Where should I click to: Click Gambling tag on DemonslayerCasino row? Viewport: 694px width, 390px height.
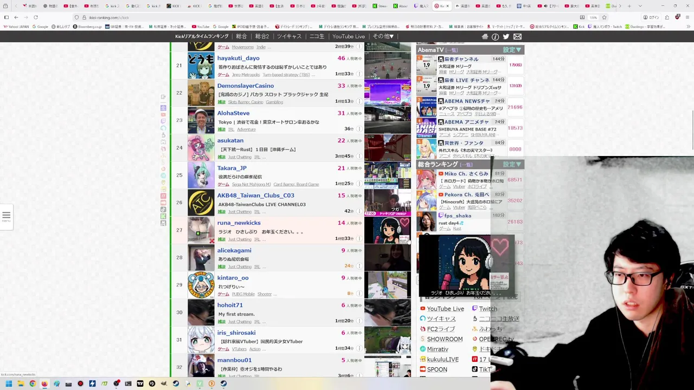pos(274,102)
